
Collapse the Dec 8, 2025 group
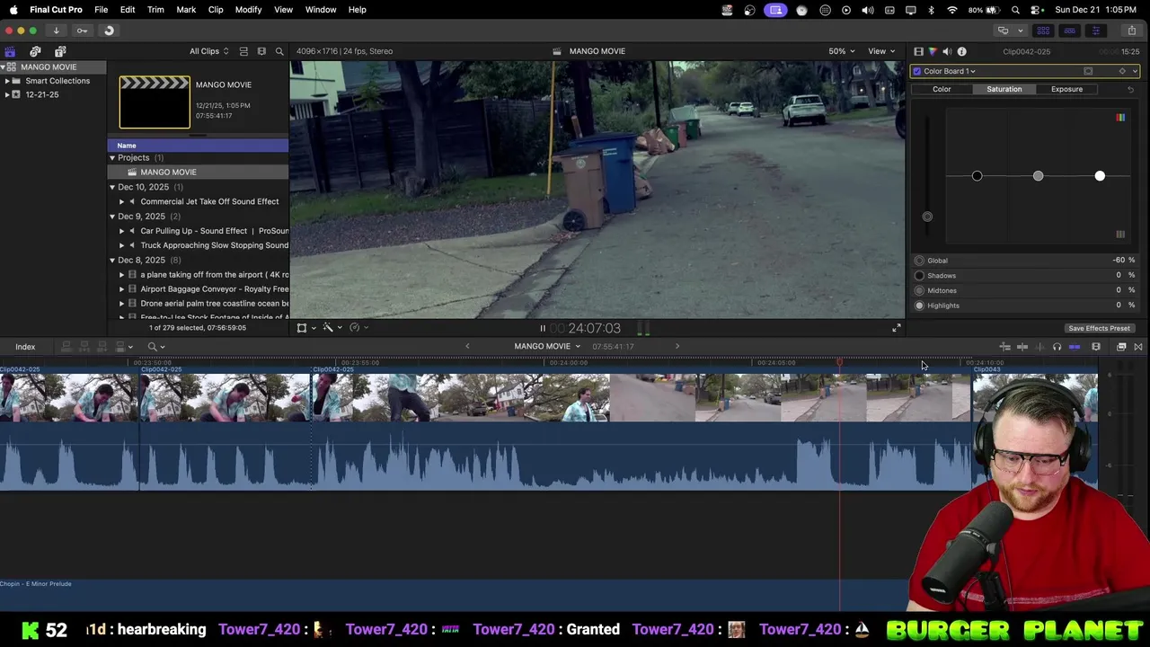point(112,261)
